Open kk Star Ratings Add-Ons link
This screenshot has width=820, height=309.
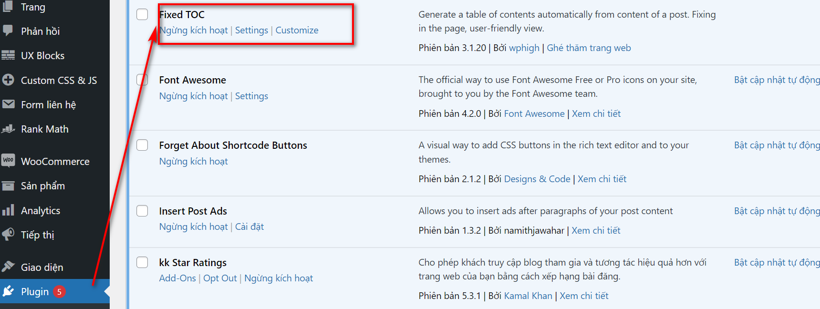[177, 278]
